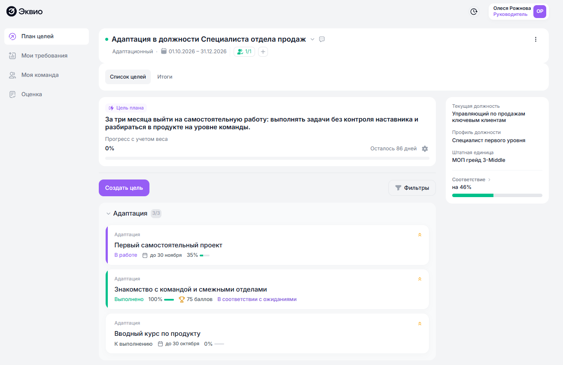
Task: Open План целей in the sidebar
Action: click(46, 36)
